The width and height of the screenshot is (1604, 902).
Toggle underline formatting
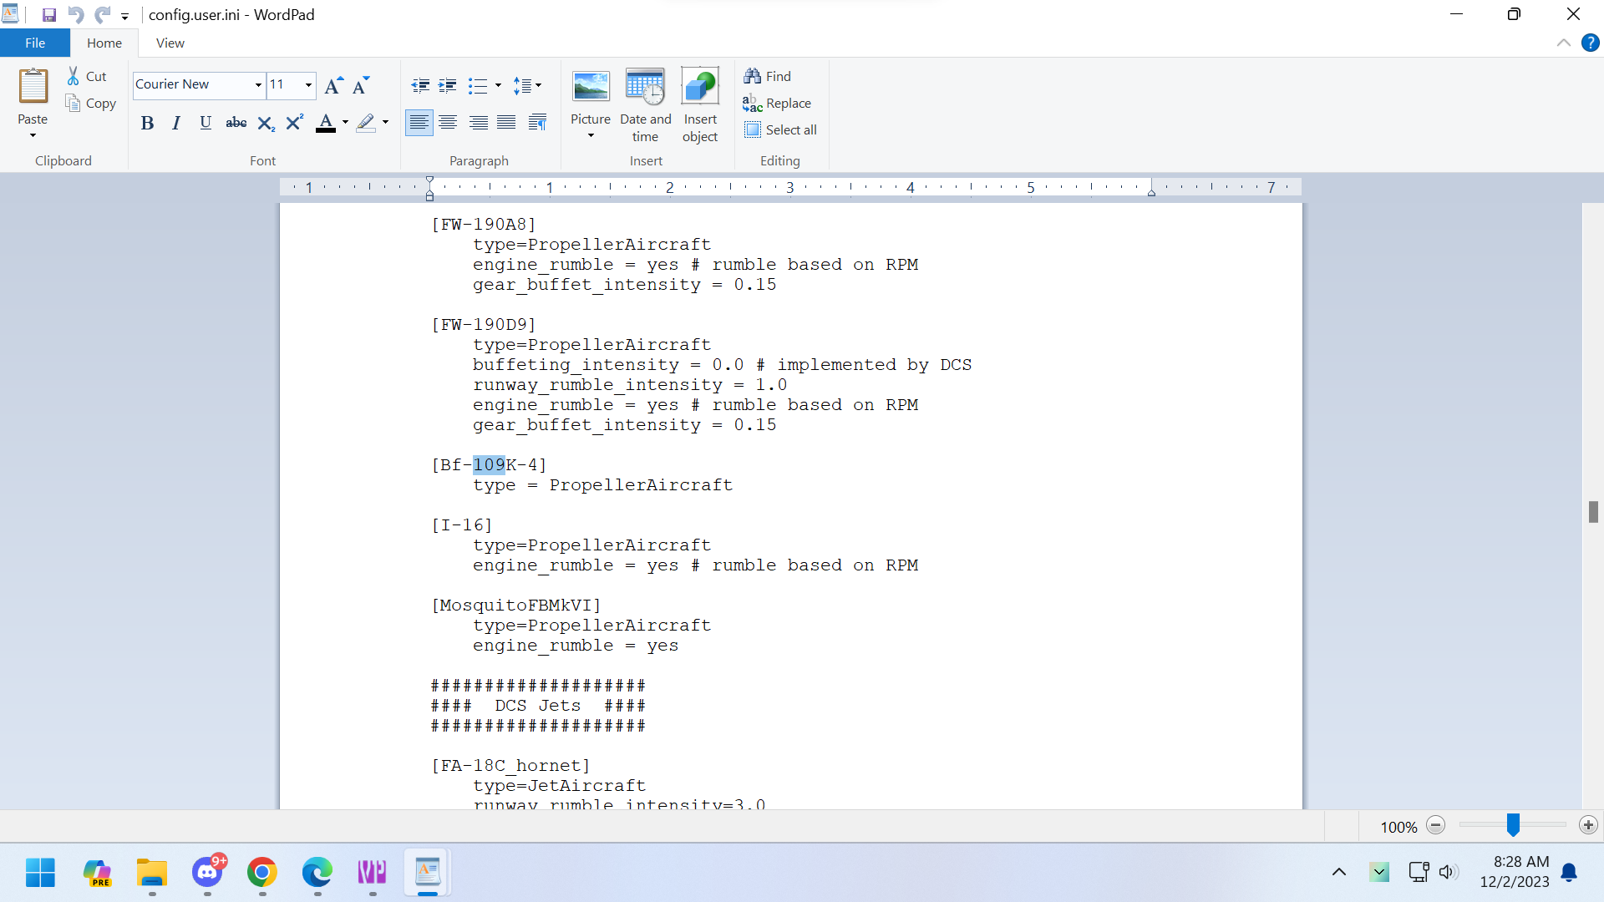206,124
